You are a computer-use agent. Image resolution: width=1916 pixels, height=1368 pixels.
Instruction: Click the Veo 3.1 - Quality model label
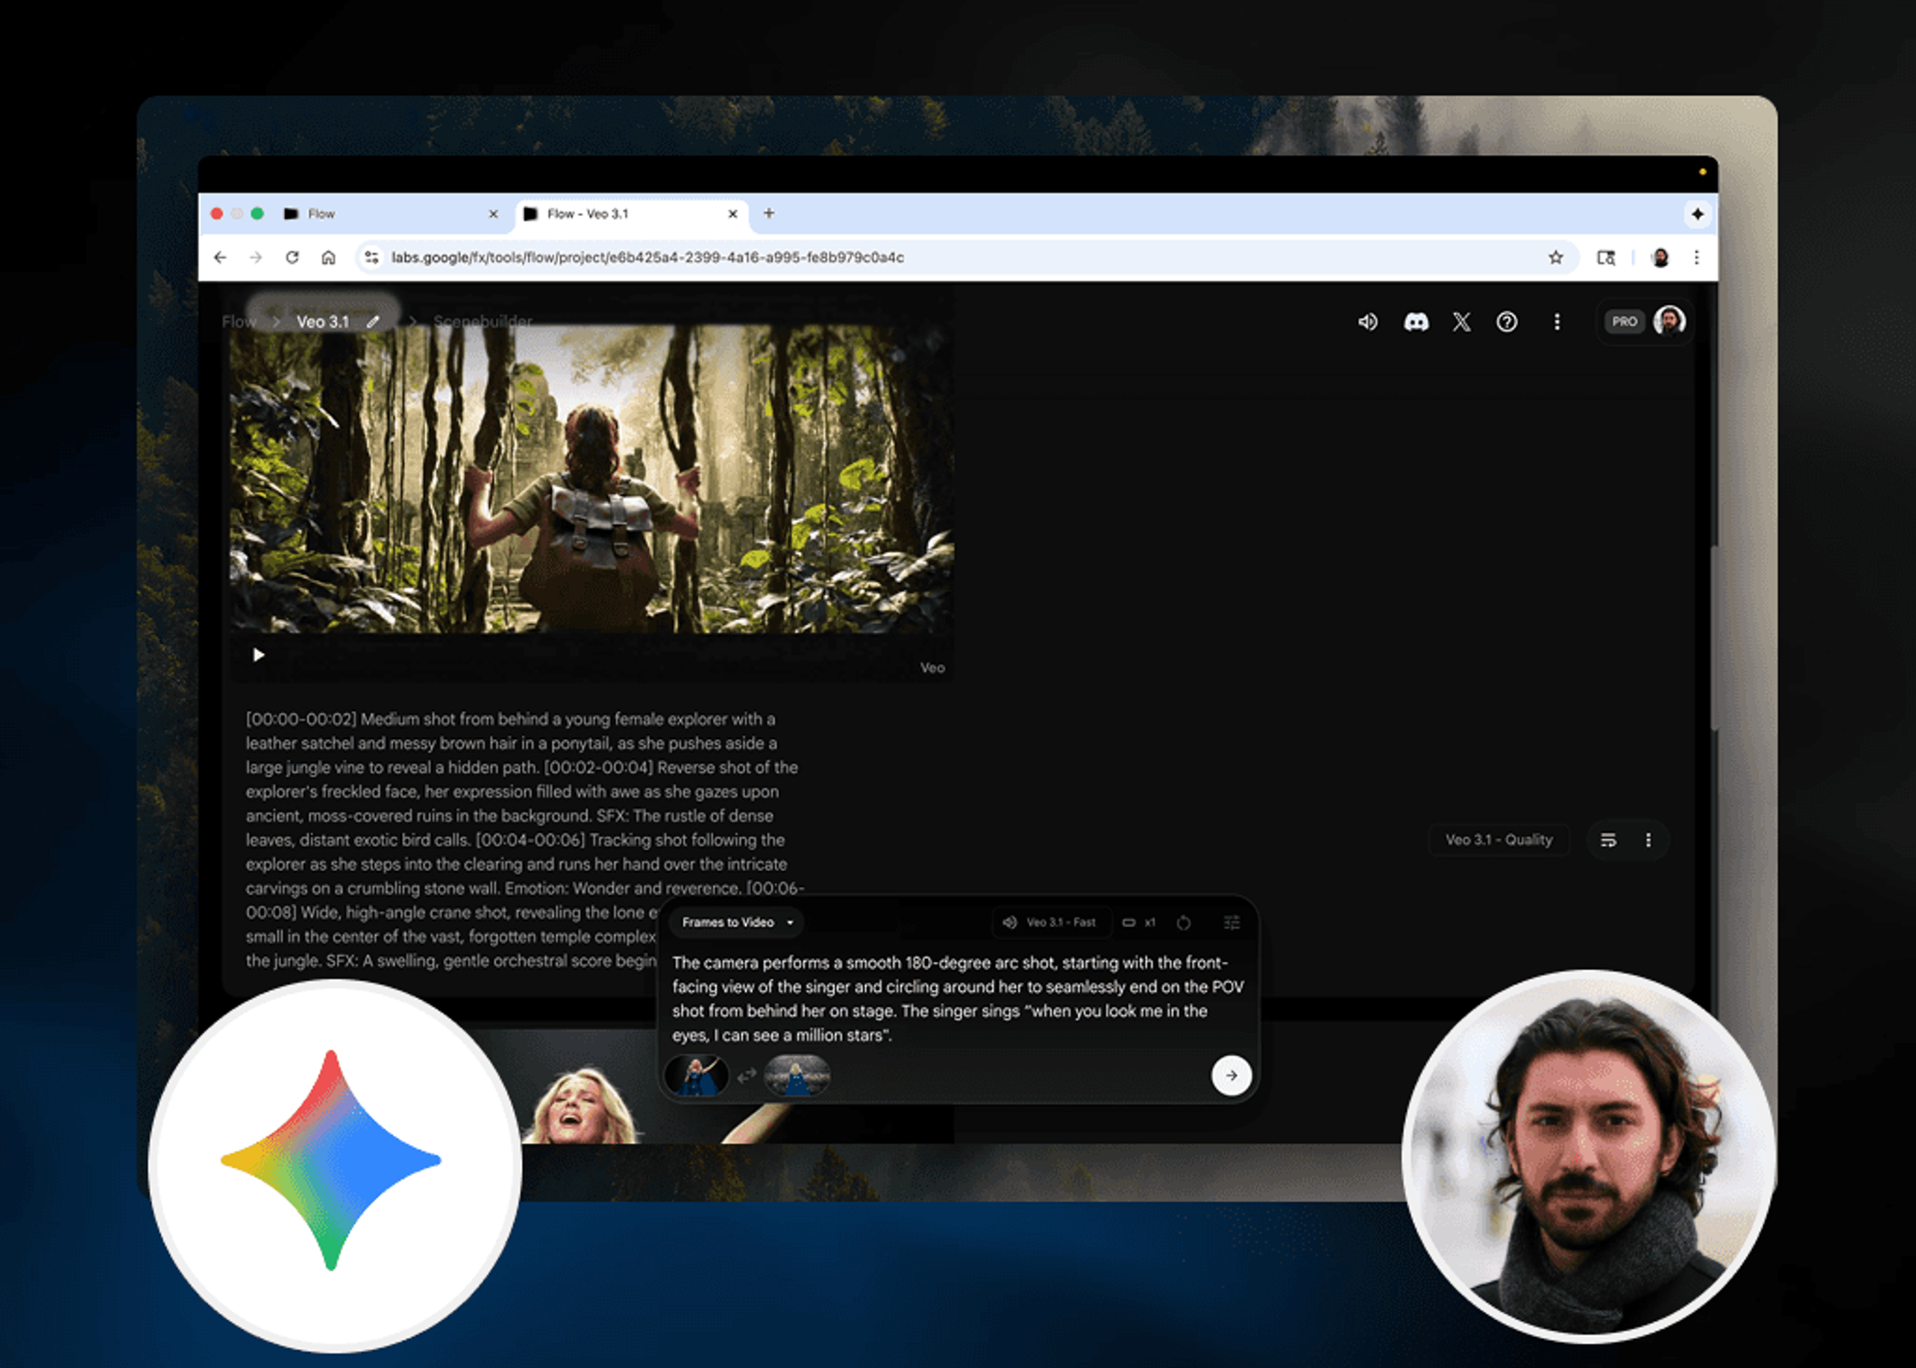click(x=1499, y=840)
